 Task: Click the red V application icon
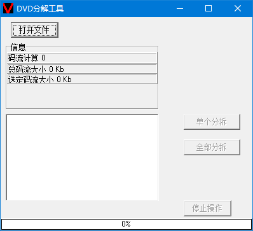(x=8, y=8)
